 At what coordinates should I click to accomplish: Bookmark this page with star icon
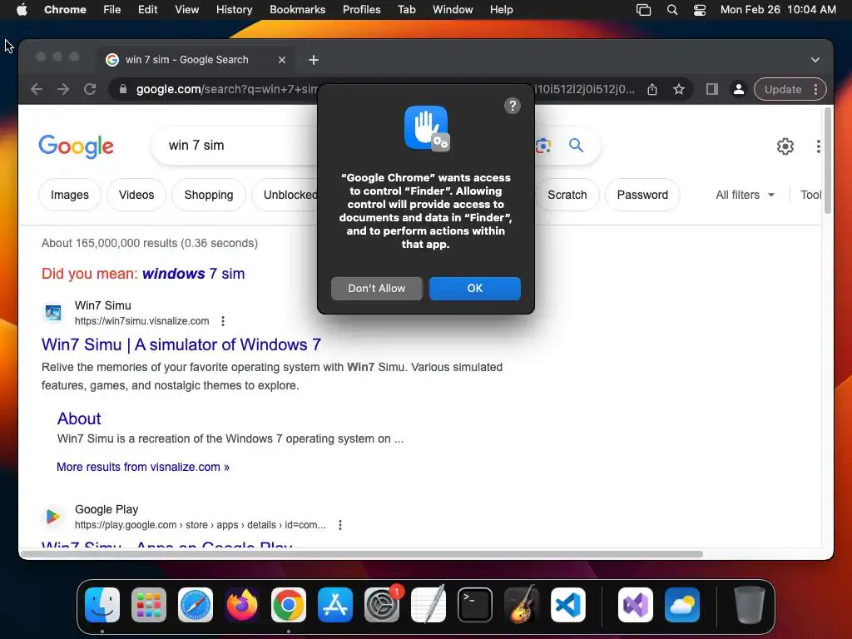point(679,89)
